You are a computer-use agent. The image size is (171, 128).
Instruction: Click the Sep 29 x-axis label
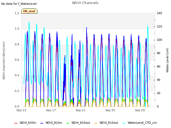140,110
